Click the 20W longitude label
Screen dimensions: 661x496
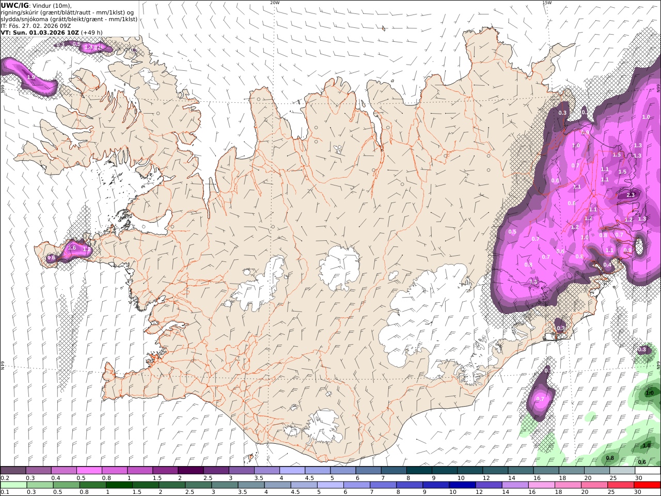[x=275, y=3]
